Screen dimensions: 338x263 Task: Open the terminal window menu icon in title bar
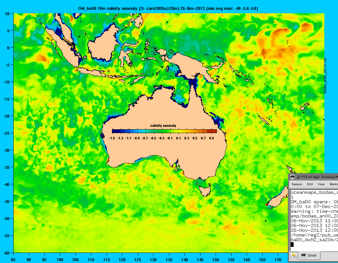pos(292,177)
